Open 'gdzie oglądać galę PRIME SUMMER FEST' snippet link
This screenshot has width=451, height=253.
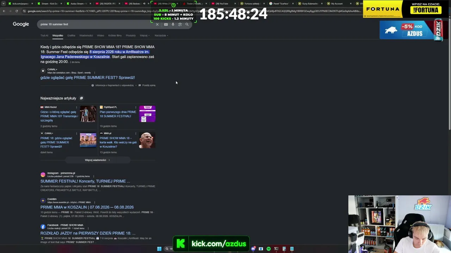tap(87, 78)
